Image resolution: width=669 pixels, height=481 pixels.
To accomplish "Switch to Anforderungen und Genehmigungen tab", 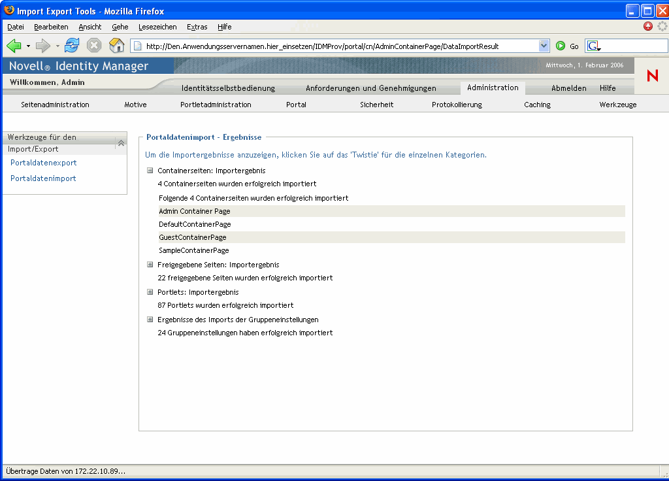I will [371, 88].
